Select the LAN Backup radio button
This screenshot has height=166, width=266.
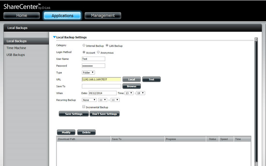[x=107, y=45]
